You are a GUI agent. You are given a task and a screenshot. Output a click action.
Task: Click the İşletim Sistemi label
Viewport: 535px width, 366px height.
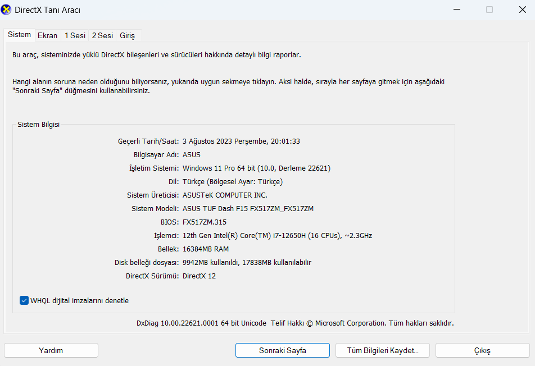[x=154, y=168]
